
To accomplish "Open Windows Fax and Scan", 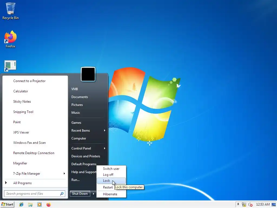I will tap(35, 142).
